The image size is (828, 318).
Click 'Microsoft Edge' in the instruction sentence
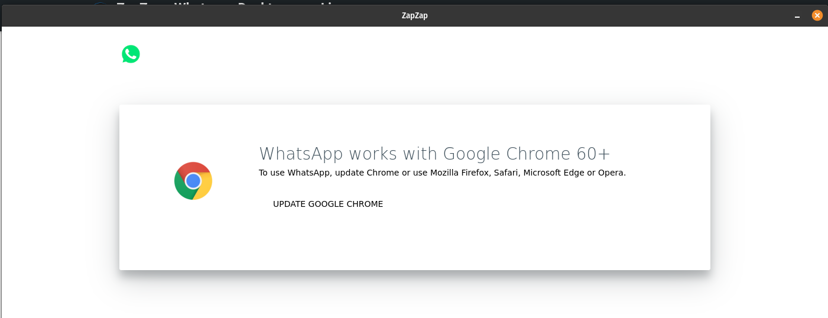point(554,173)
